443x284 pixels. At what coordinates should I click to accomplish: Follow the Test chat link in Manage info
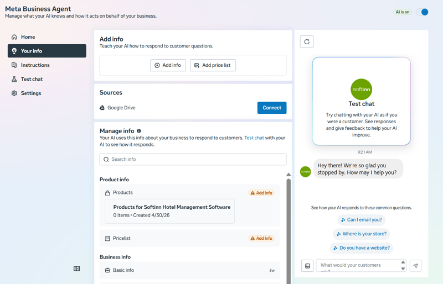pos(254,138)
